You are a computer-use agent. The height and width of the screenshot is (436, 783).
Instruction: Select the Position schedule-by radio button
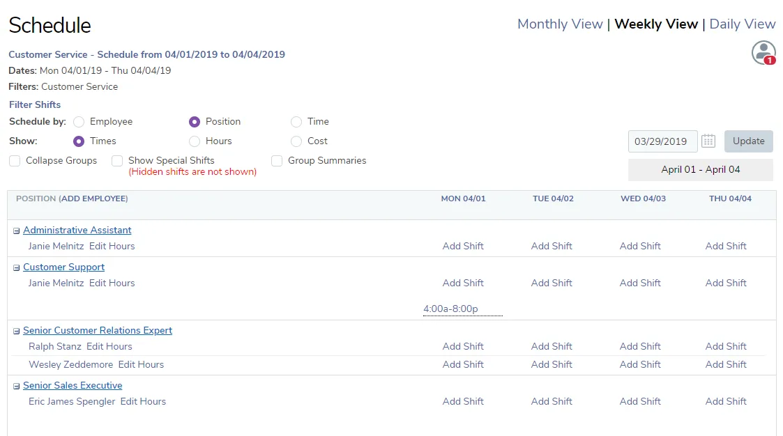point(195,122)
